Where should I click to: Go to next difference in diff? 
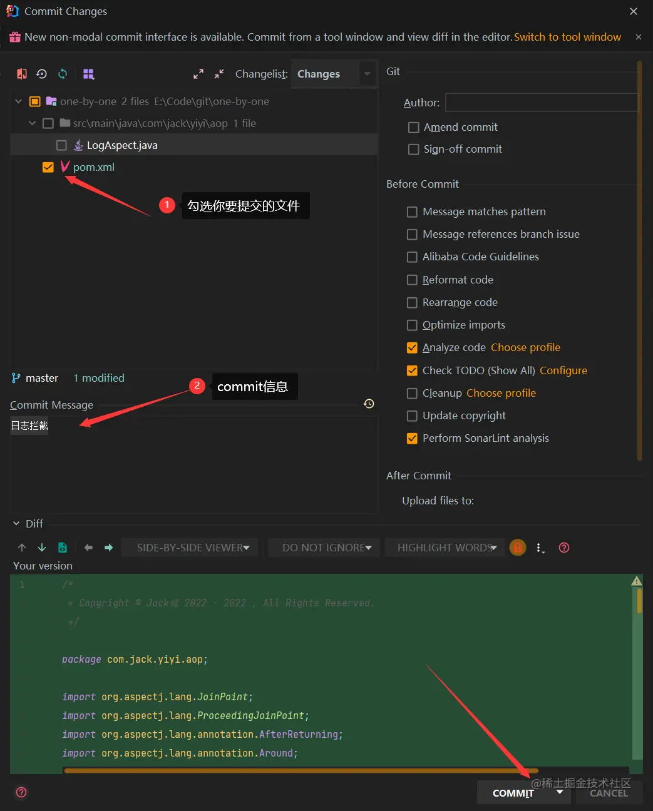click(x=42, y=548)
